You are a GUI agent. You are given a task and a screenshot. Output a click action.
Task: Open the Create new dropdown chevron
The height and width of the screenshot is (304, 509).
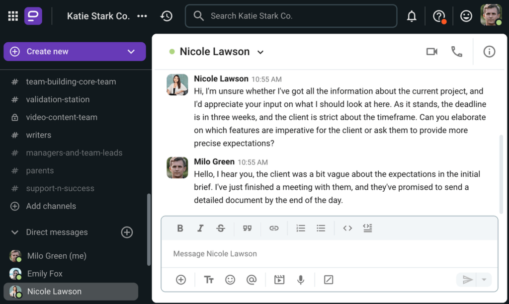131,51
